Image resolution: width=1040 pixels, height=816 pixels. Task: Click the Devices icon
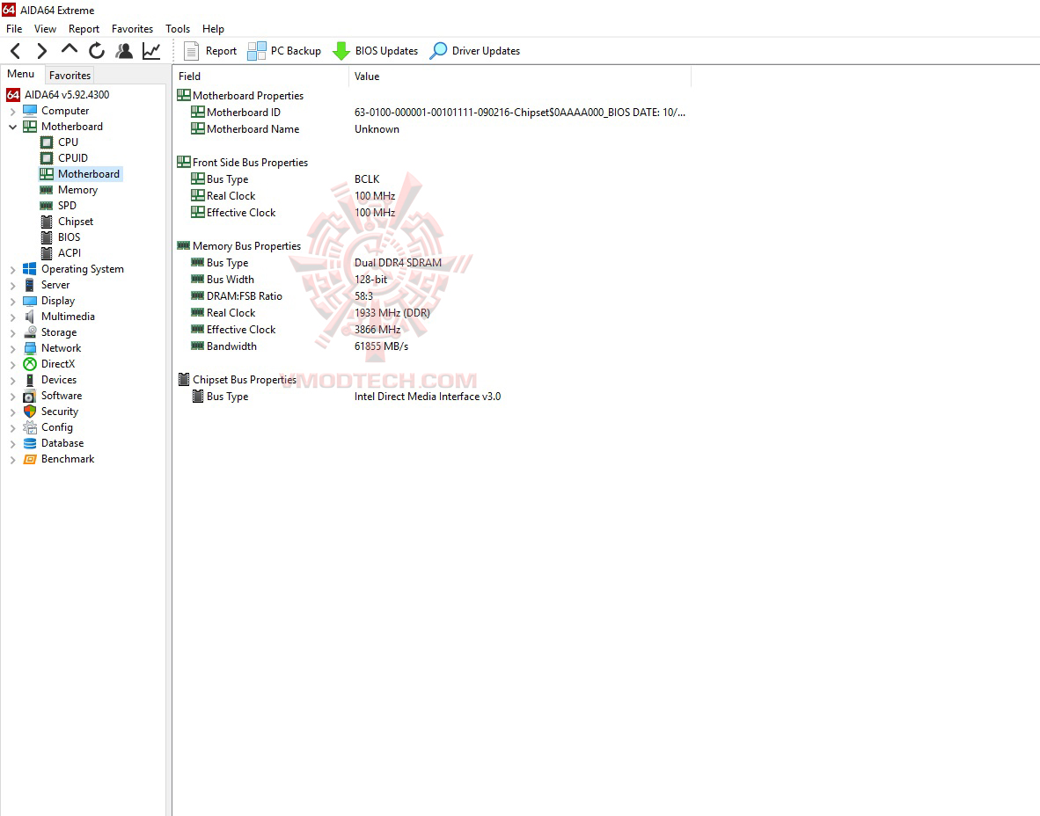30,380
